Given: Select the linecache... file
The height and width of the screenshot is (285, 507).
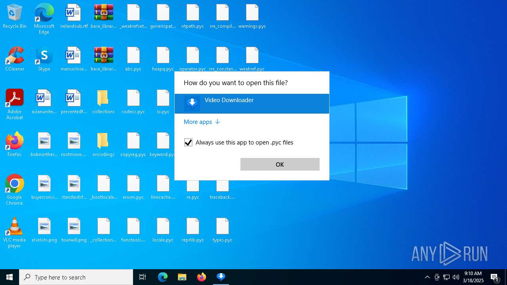Looking at the screenshot, I should [x=163, y=188].
